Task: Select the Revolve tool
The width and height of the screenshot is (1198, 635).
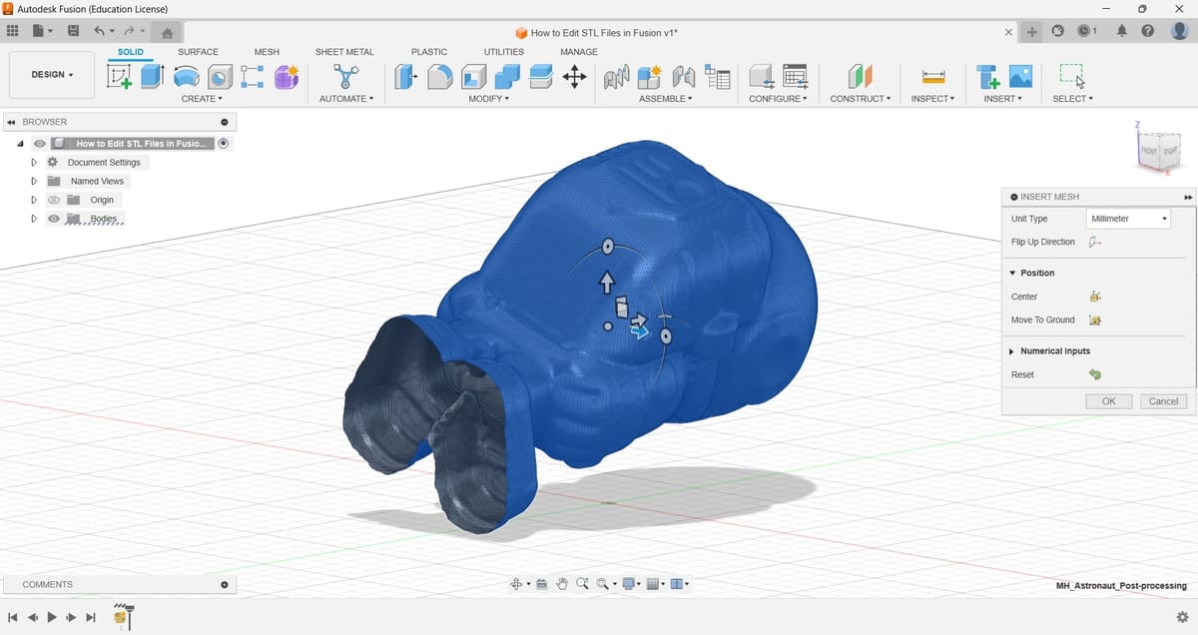Action: (x=185, y=77)
